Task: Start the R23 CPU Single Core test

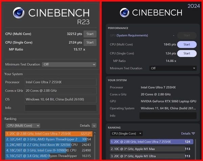Action: click(x=90, y=42)
